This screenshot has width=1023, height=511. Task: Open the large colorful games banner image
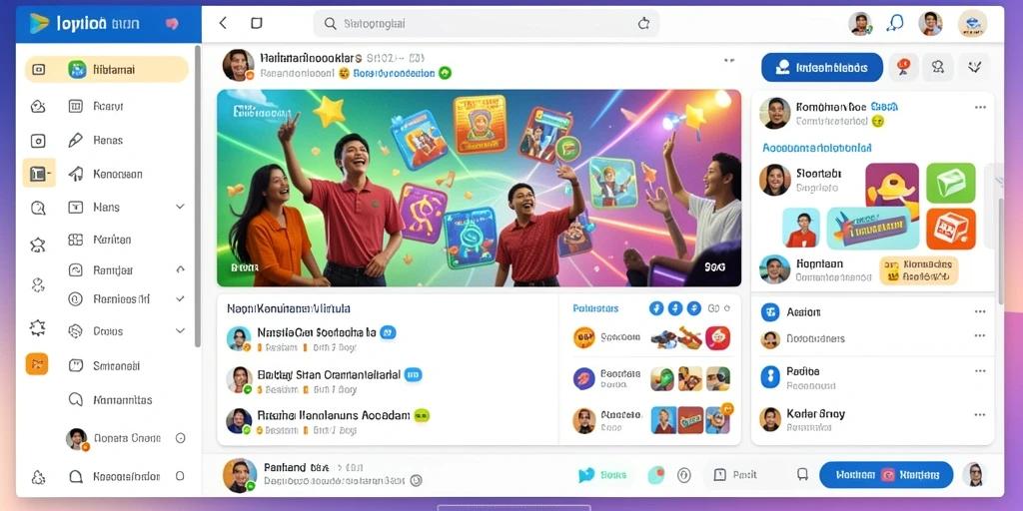[x=479, y=188]
